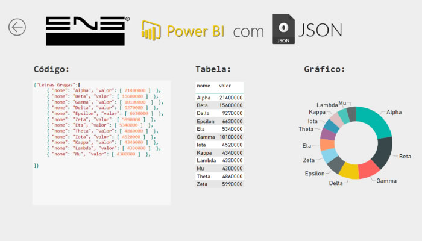This screenshot has height=241, width=422.
Task: Click the Kappa chart label
Action: pyautogui.click(x=317, y=112)
